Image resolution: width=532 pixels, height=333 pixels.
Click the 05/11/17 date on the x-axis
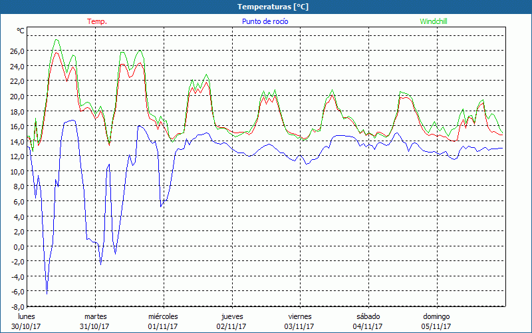pyautogui.click(x=436, y=326)
